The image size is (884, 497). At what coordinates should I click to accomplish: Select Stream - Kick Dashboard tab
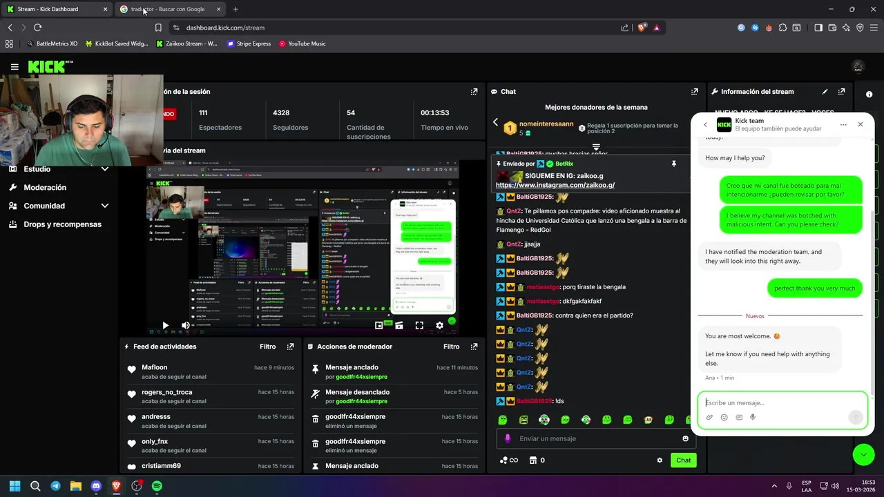[57, 9]
